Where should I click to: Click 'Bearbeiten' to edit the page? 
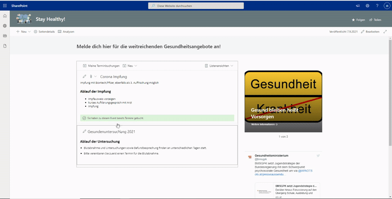pos(370,31)
